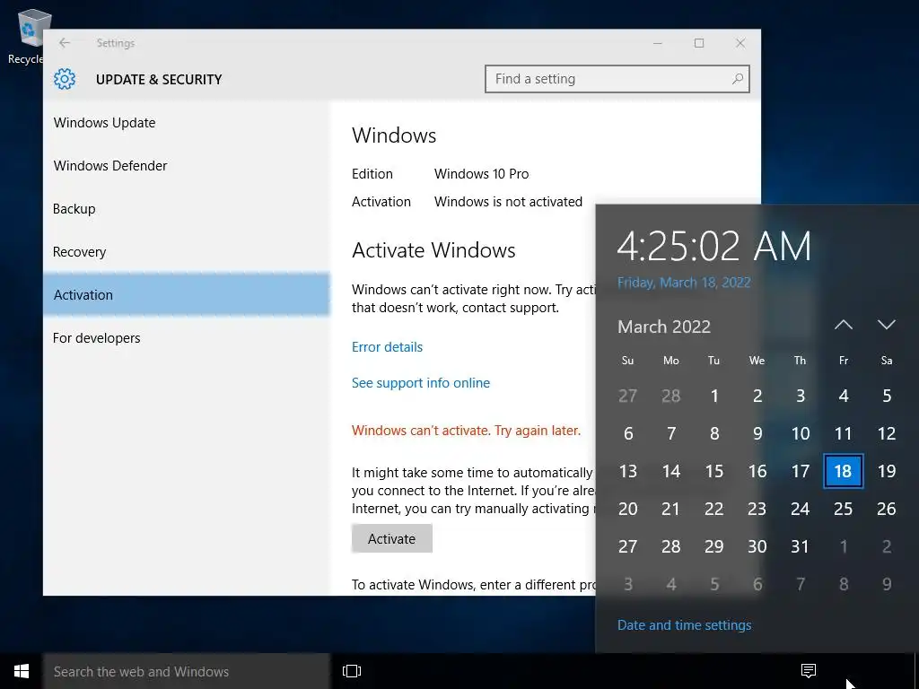Viewport: 919px width, 689px height.
Task: Select March 18 in the calendar
Action: 843,471
